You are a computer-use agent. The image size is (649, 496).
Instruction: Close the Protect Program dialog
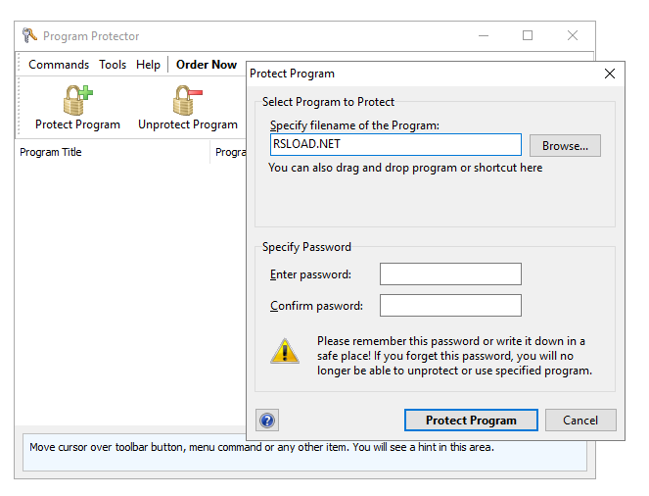(x=610, y=74)
